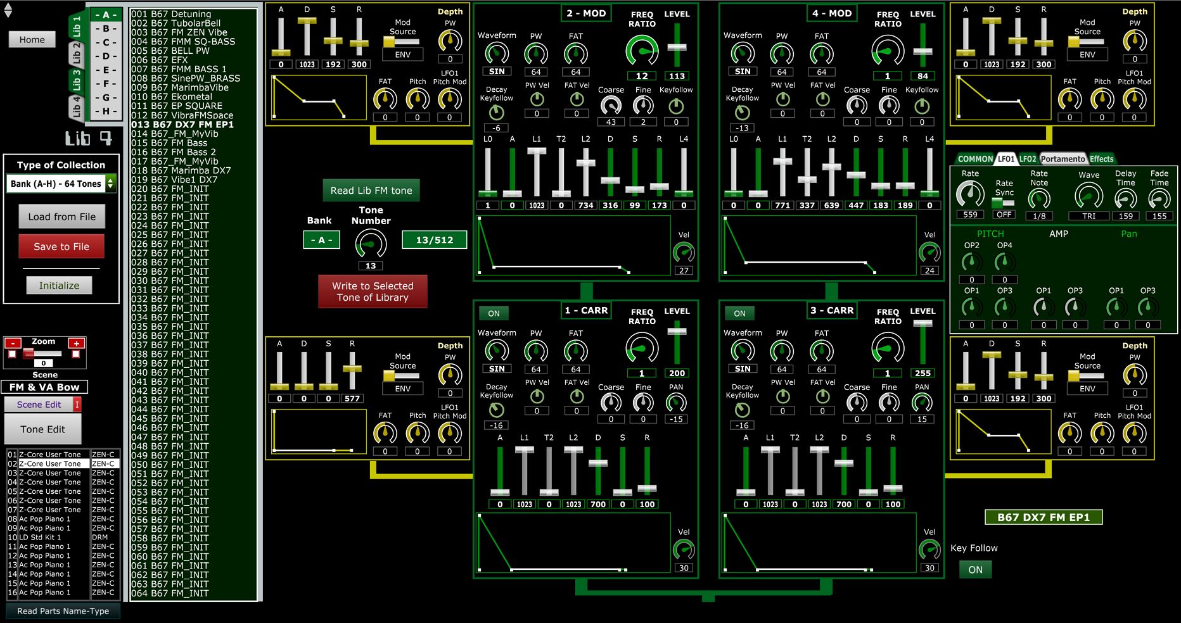1181x623 pixels.
Task: Click the Vel knob in the 1 - CARR operator
Action: click(684, 550)
